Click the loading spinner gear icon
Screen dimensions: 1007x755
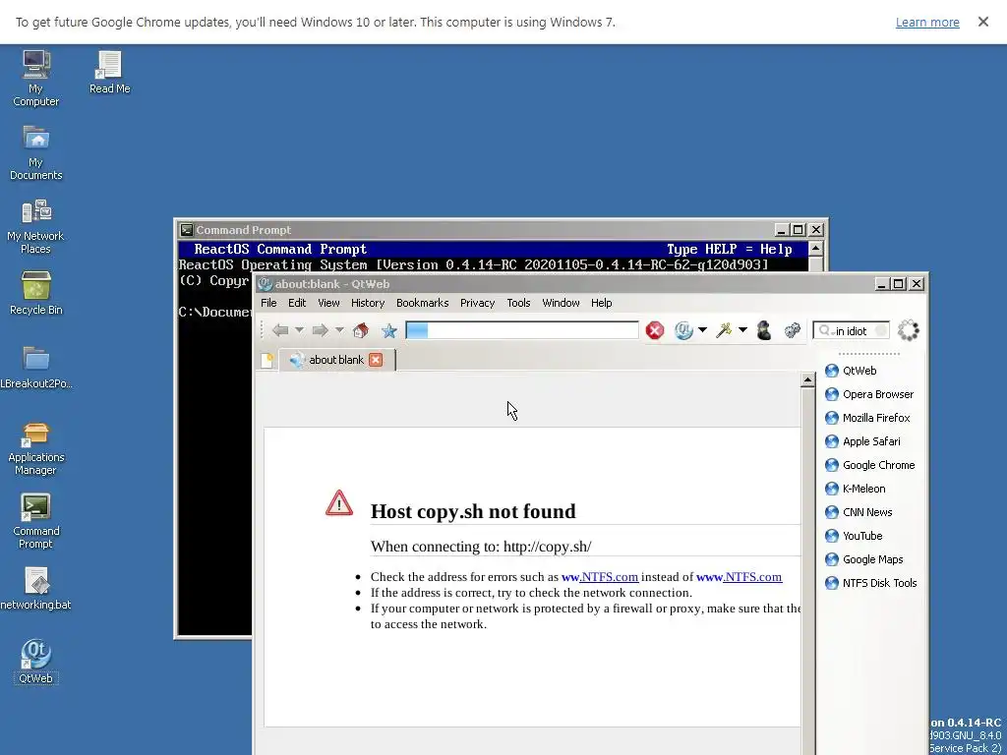click(x=908, y=330)
